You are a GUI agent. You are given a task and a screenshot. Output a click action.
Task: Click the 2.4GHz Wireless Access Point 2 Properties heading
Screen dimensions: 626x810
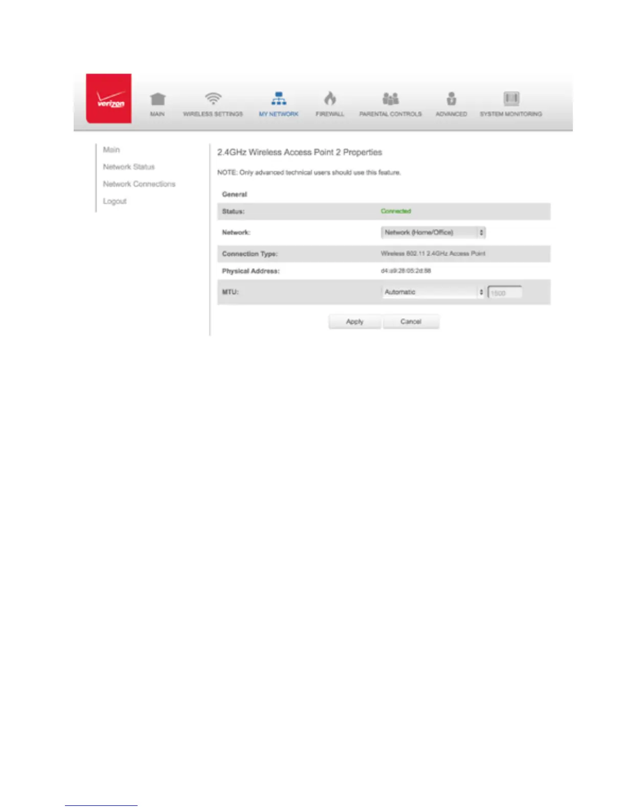pyautogui.click(x=300, y=152)
